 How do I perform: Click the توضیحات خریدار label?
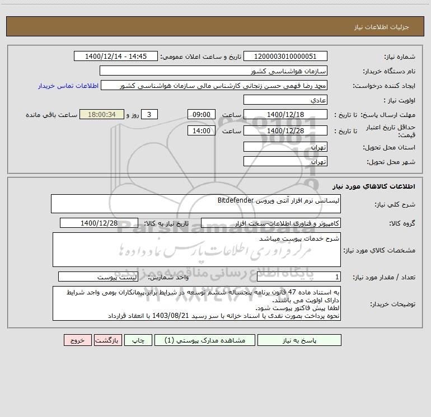click(392, 304)
